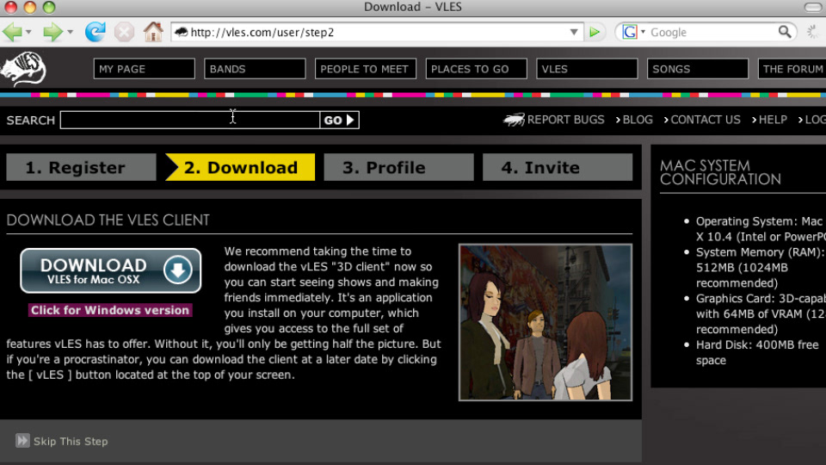Click the Hard Disk: 400MB free space text

(x=757, y=352)
